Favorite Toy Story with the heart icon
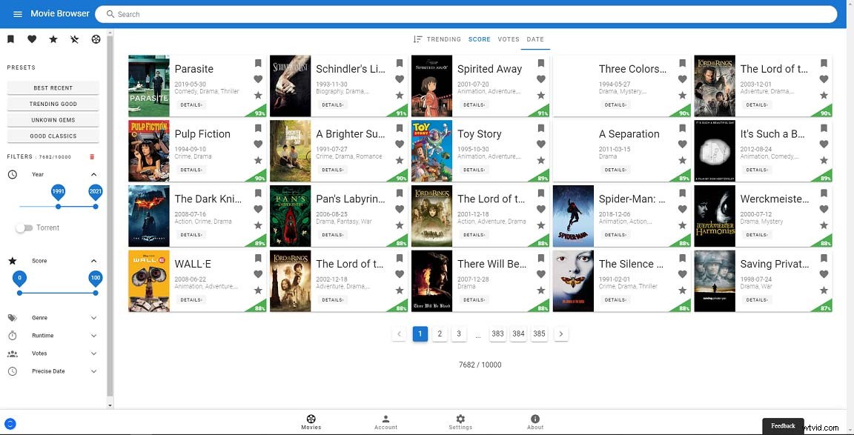This screenshot has width=854, height=435. 540,144
